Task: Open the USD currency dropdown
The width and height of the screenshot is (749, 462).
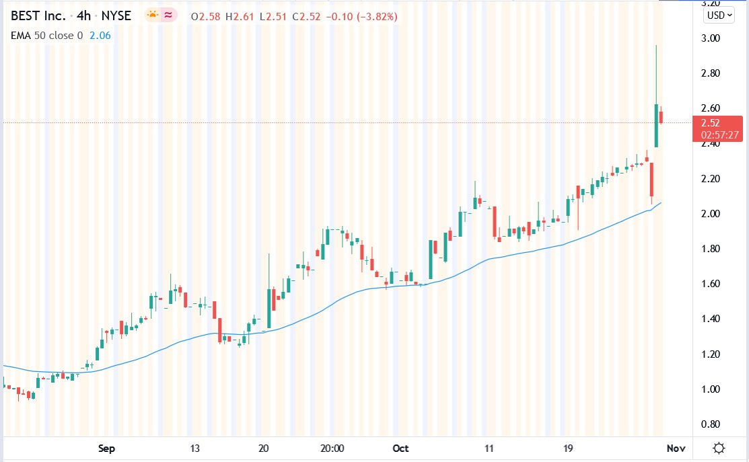Action: click(717, 15)
